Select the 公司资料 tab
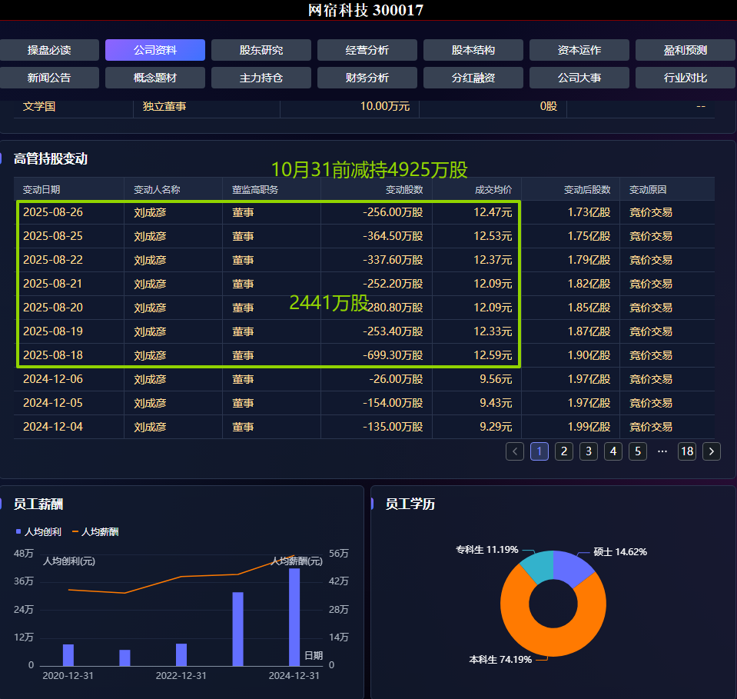 [155, 50]
